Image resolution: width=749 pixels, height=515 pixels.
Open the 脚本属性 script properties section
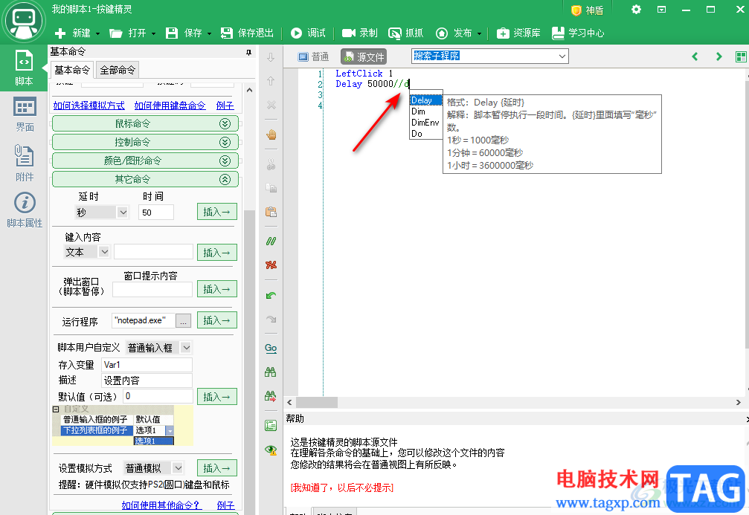click(25, 210)
